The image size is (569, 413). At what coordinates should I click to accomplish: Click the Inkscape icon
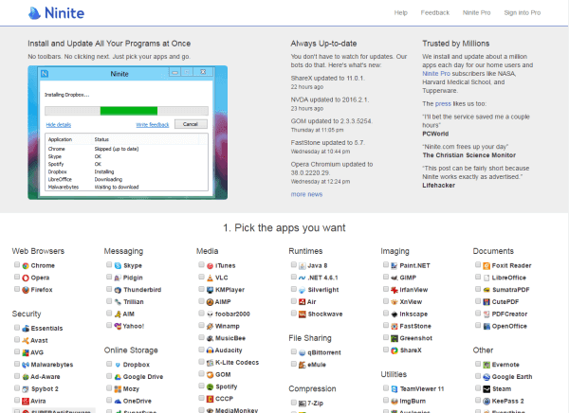pos(395,314)
